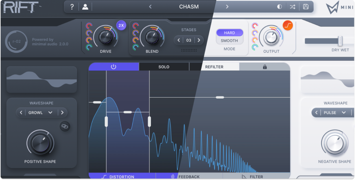Click the red modulation ring beside DRIVE
Screen dimensions: 355x180
pos(89,26)
